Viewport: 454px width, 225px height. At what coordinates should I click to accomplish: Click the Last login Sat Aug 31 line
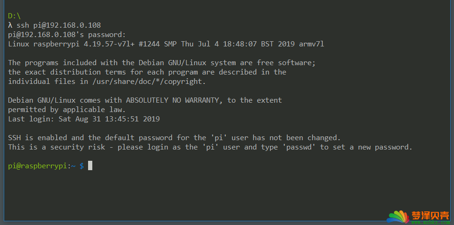[84, 119]
